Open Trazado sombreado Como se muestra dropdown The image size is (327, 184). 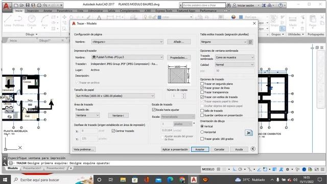pyautogui.click(x=235, y=57)
